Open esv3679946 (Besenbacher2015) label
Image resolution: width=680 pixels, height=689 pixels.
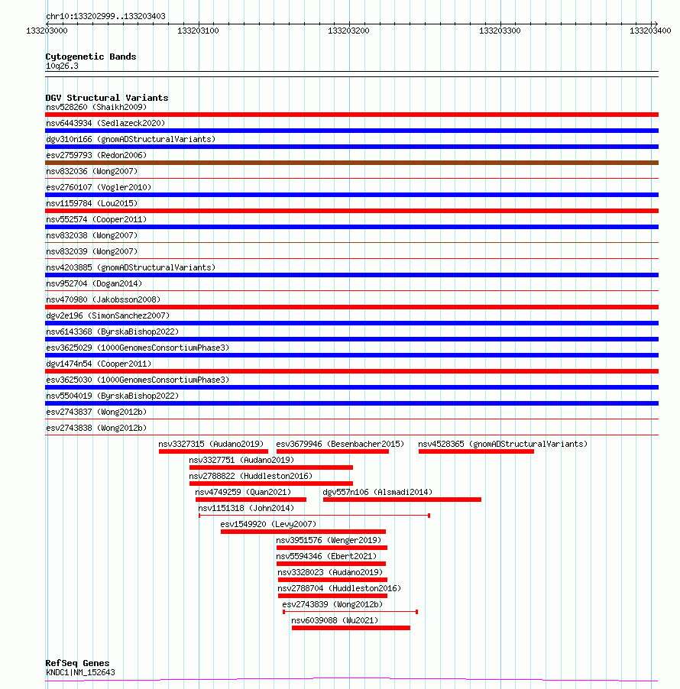click(340, 444)
